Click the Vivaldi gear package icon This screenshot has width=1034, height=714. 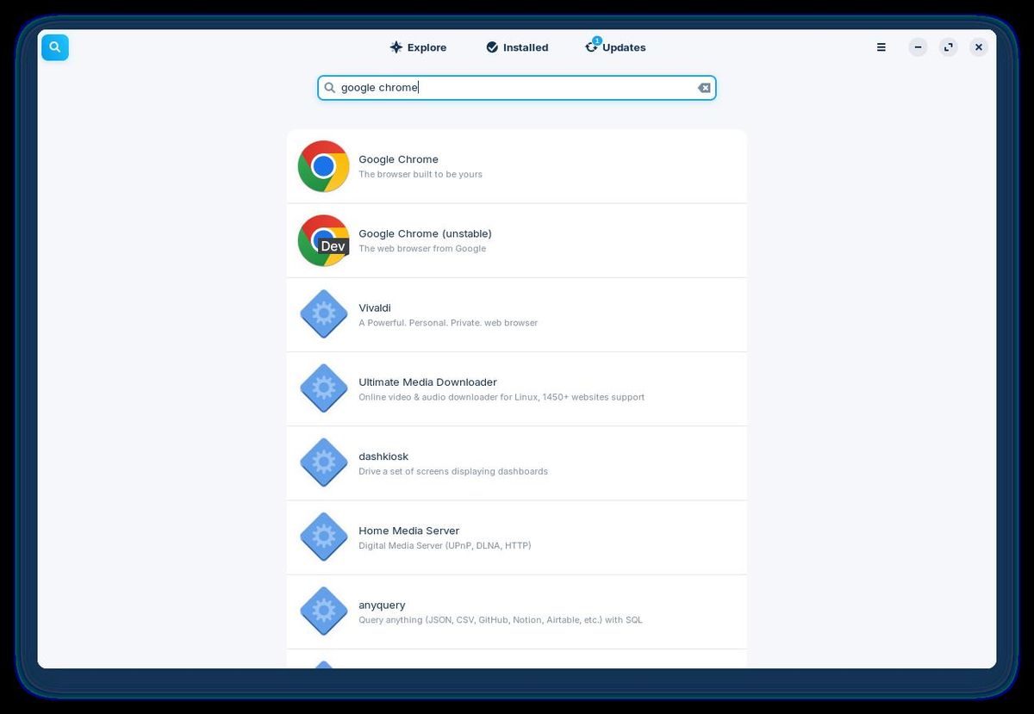point(323,314)
